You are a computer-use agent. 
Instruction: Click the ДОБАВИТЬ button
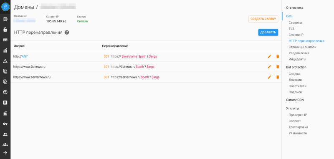click(268, 33)
